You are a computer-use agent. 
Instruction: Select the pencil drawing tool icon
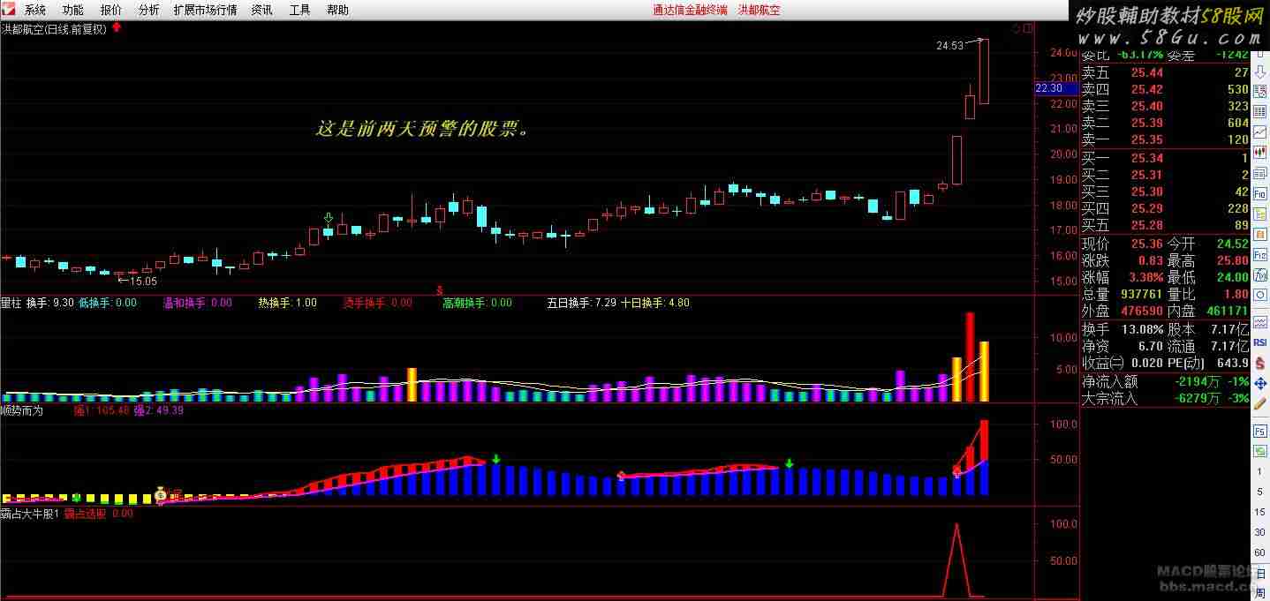pos(1261,403)
